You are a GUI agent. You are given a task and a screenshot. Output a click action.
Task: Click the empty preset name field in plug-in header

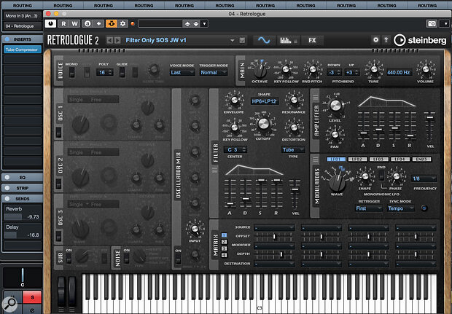(x=160, y=23)
